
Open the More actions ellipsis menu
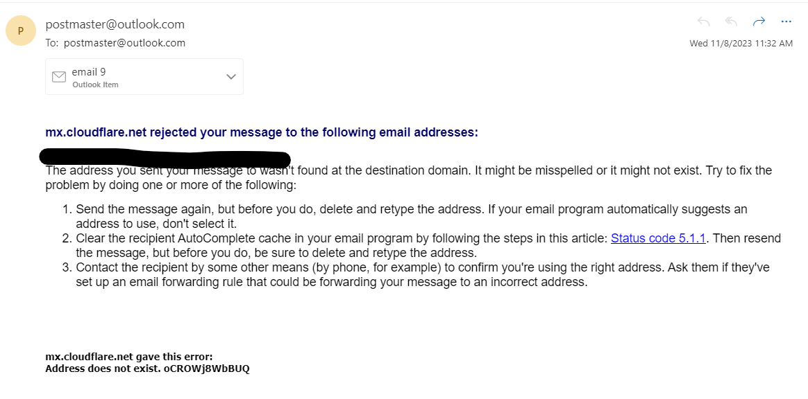pos(786,21)
